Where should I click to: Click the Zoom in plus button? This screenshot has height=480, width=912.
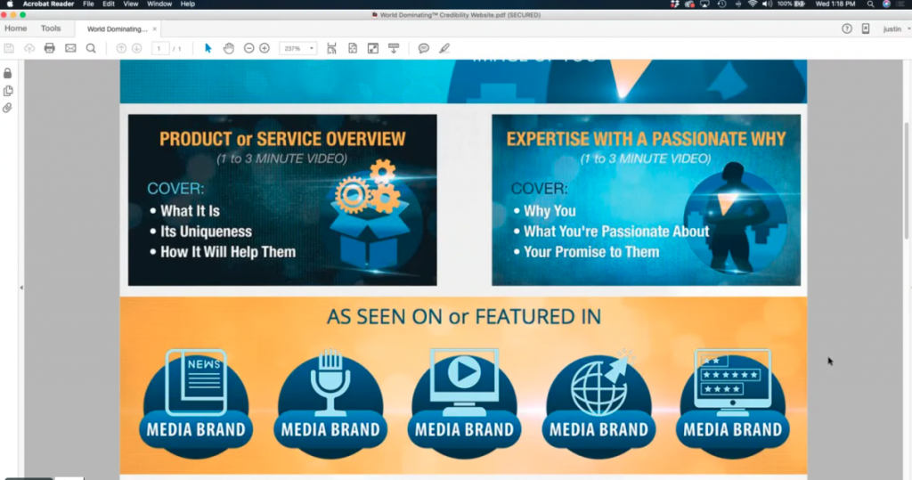(x=265, y=48)
